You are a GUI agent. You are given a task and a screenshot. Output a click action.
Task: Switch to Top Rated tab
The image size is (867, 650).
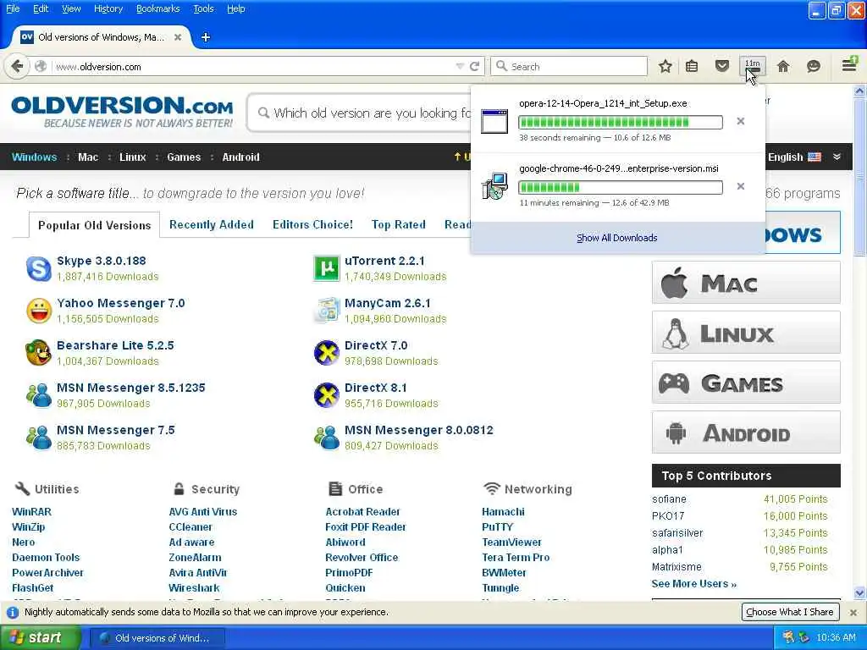point(398,224)
